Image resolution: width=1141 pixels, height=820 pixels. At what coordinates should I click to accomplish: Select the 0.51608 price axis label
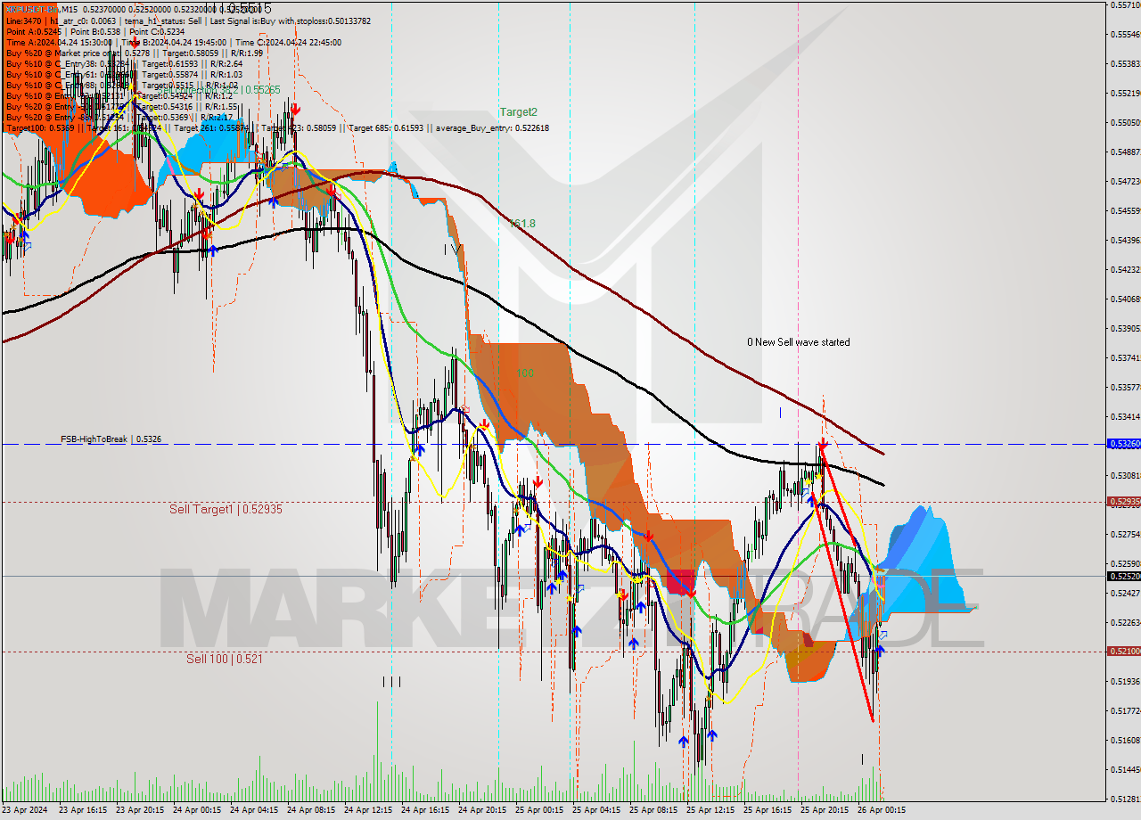click(1125, 740)
